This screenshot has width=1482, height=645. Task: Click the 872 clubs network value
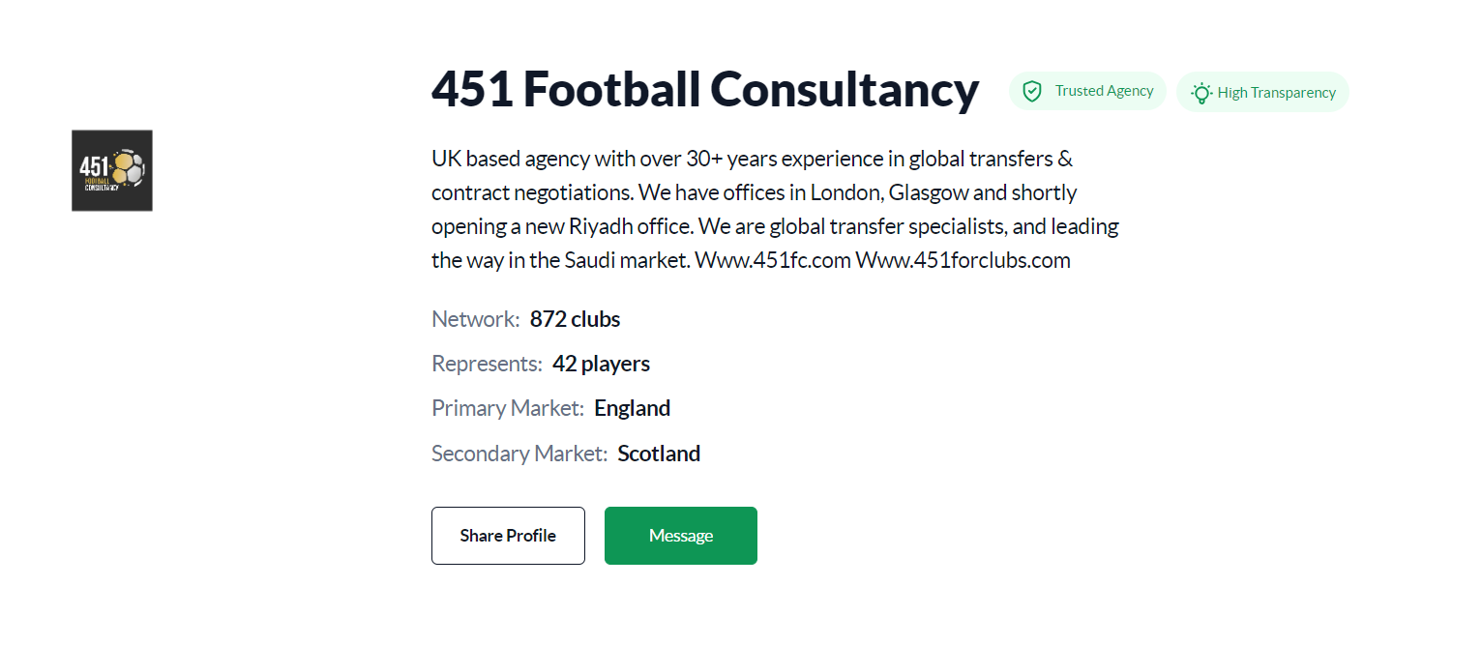click(576, 319)
